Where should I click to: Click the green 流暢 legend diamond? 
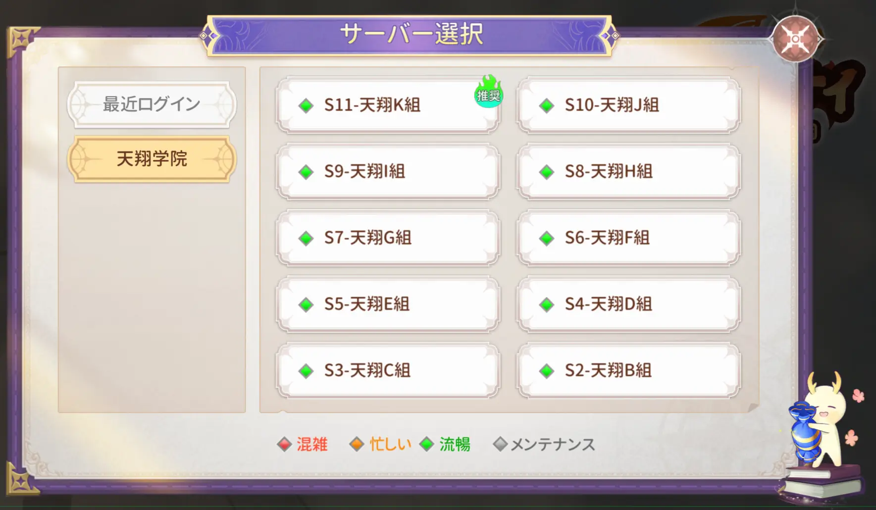point(426,444)
